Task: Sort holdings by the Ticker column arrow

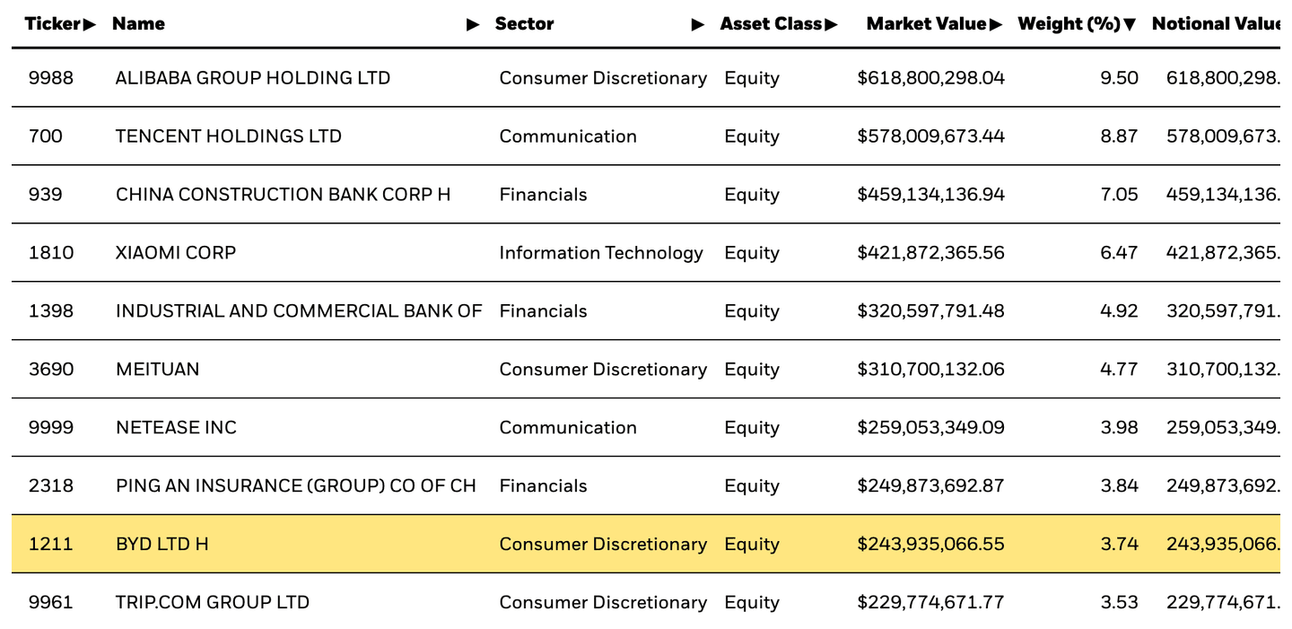Action: click(x=89, y=24)
